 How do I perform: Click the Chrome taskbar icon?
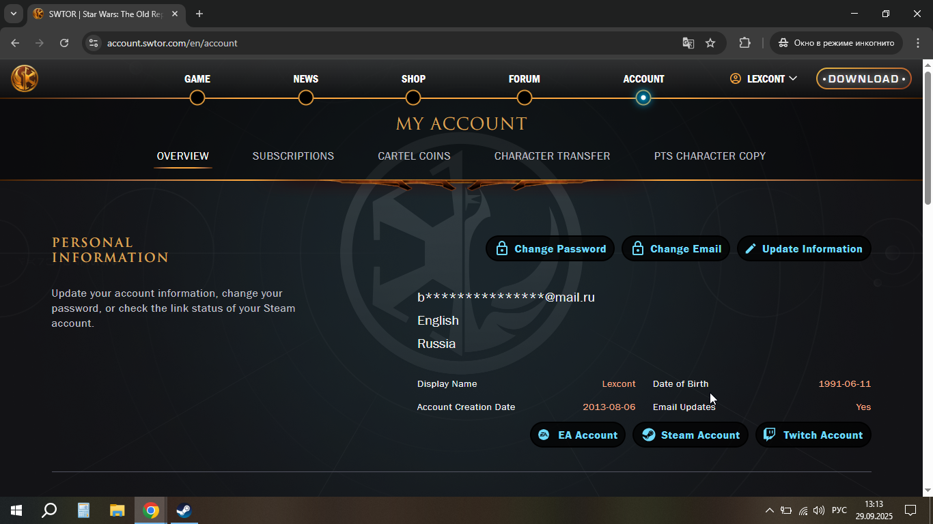151,510
